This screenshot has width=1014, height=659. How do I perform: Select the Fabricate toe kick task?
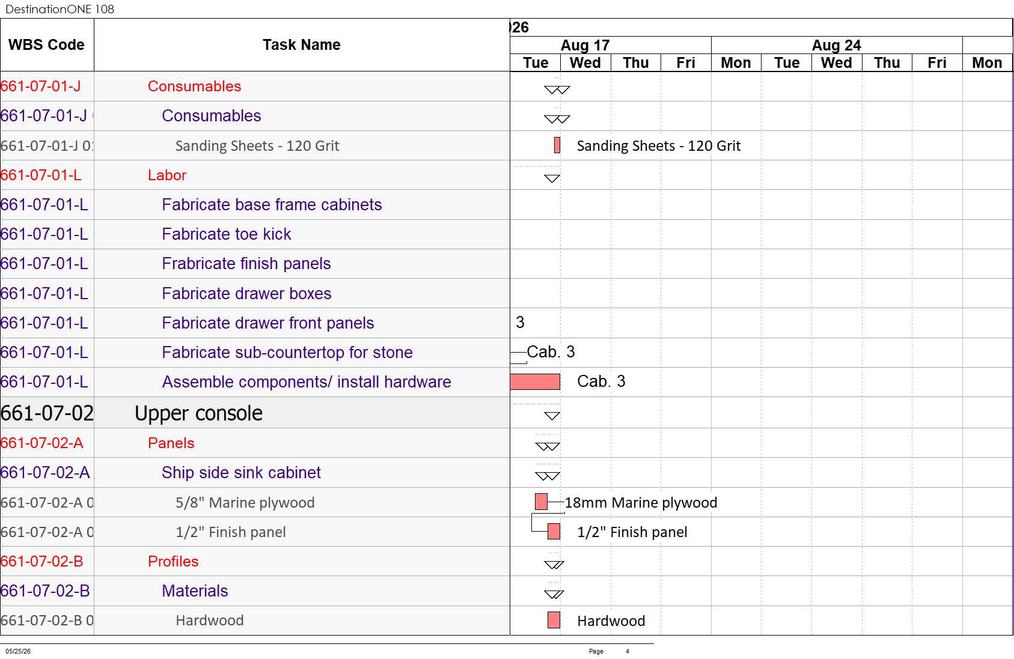(227, 234)
